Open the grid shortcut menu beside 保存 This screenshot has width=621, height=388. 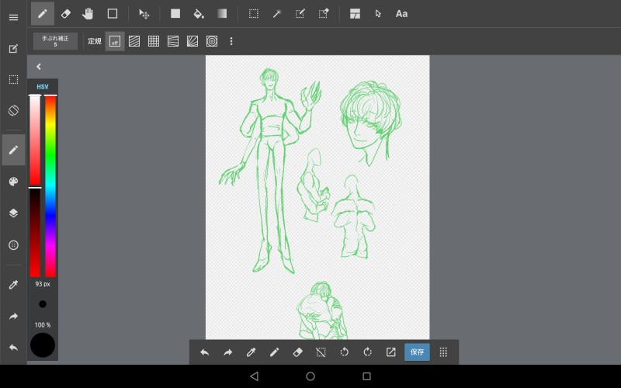443,352
